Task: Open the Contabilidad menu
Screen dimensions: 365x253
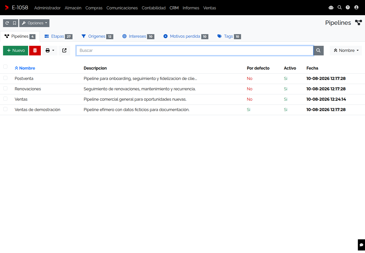Action: coord(154,8)
